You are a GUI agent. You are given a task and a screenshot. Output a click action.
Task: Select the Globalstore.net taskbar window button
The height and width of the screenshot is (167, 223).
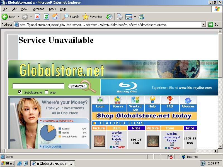53,164
